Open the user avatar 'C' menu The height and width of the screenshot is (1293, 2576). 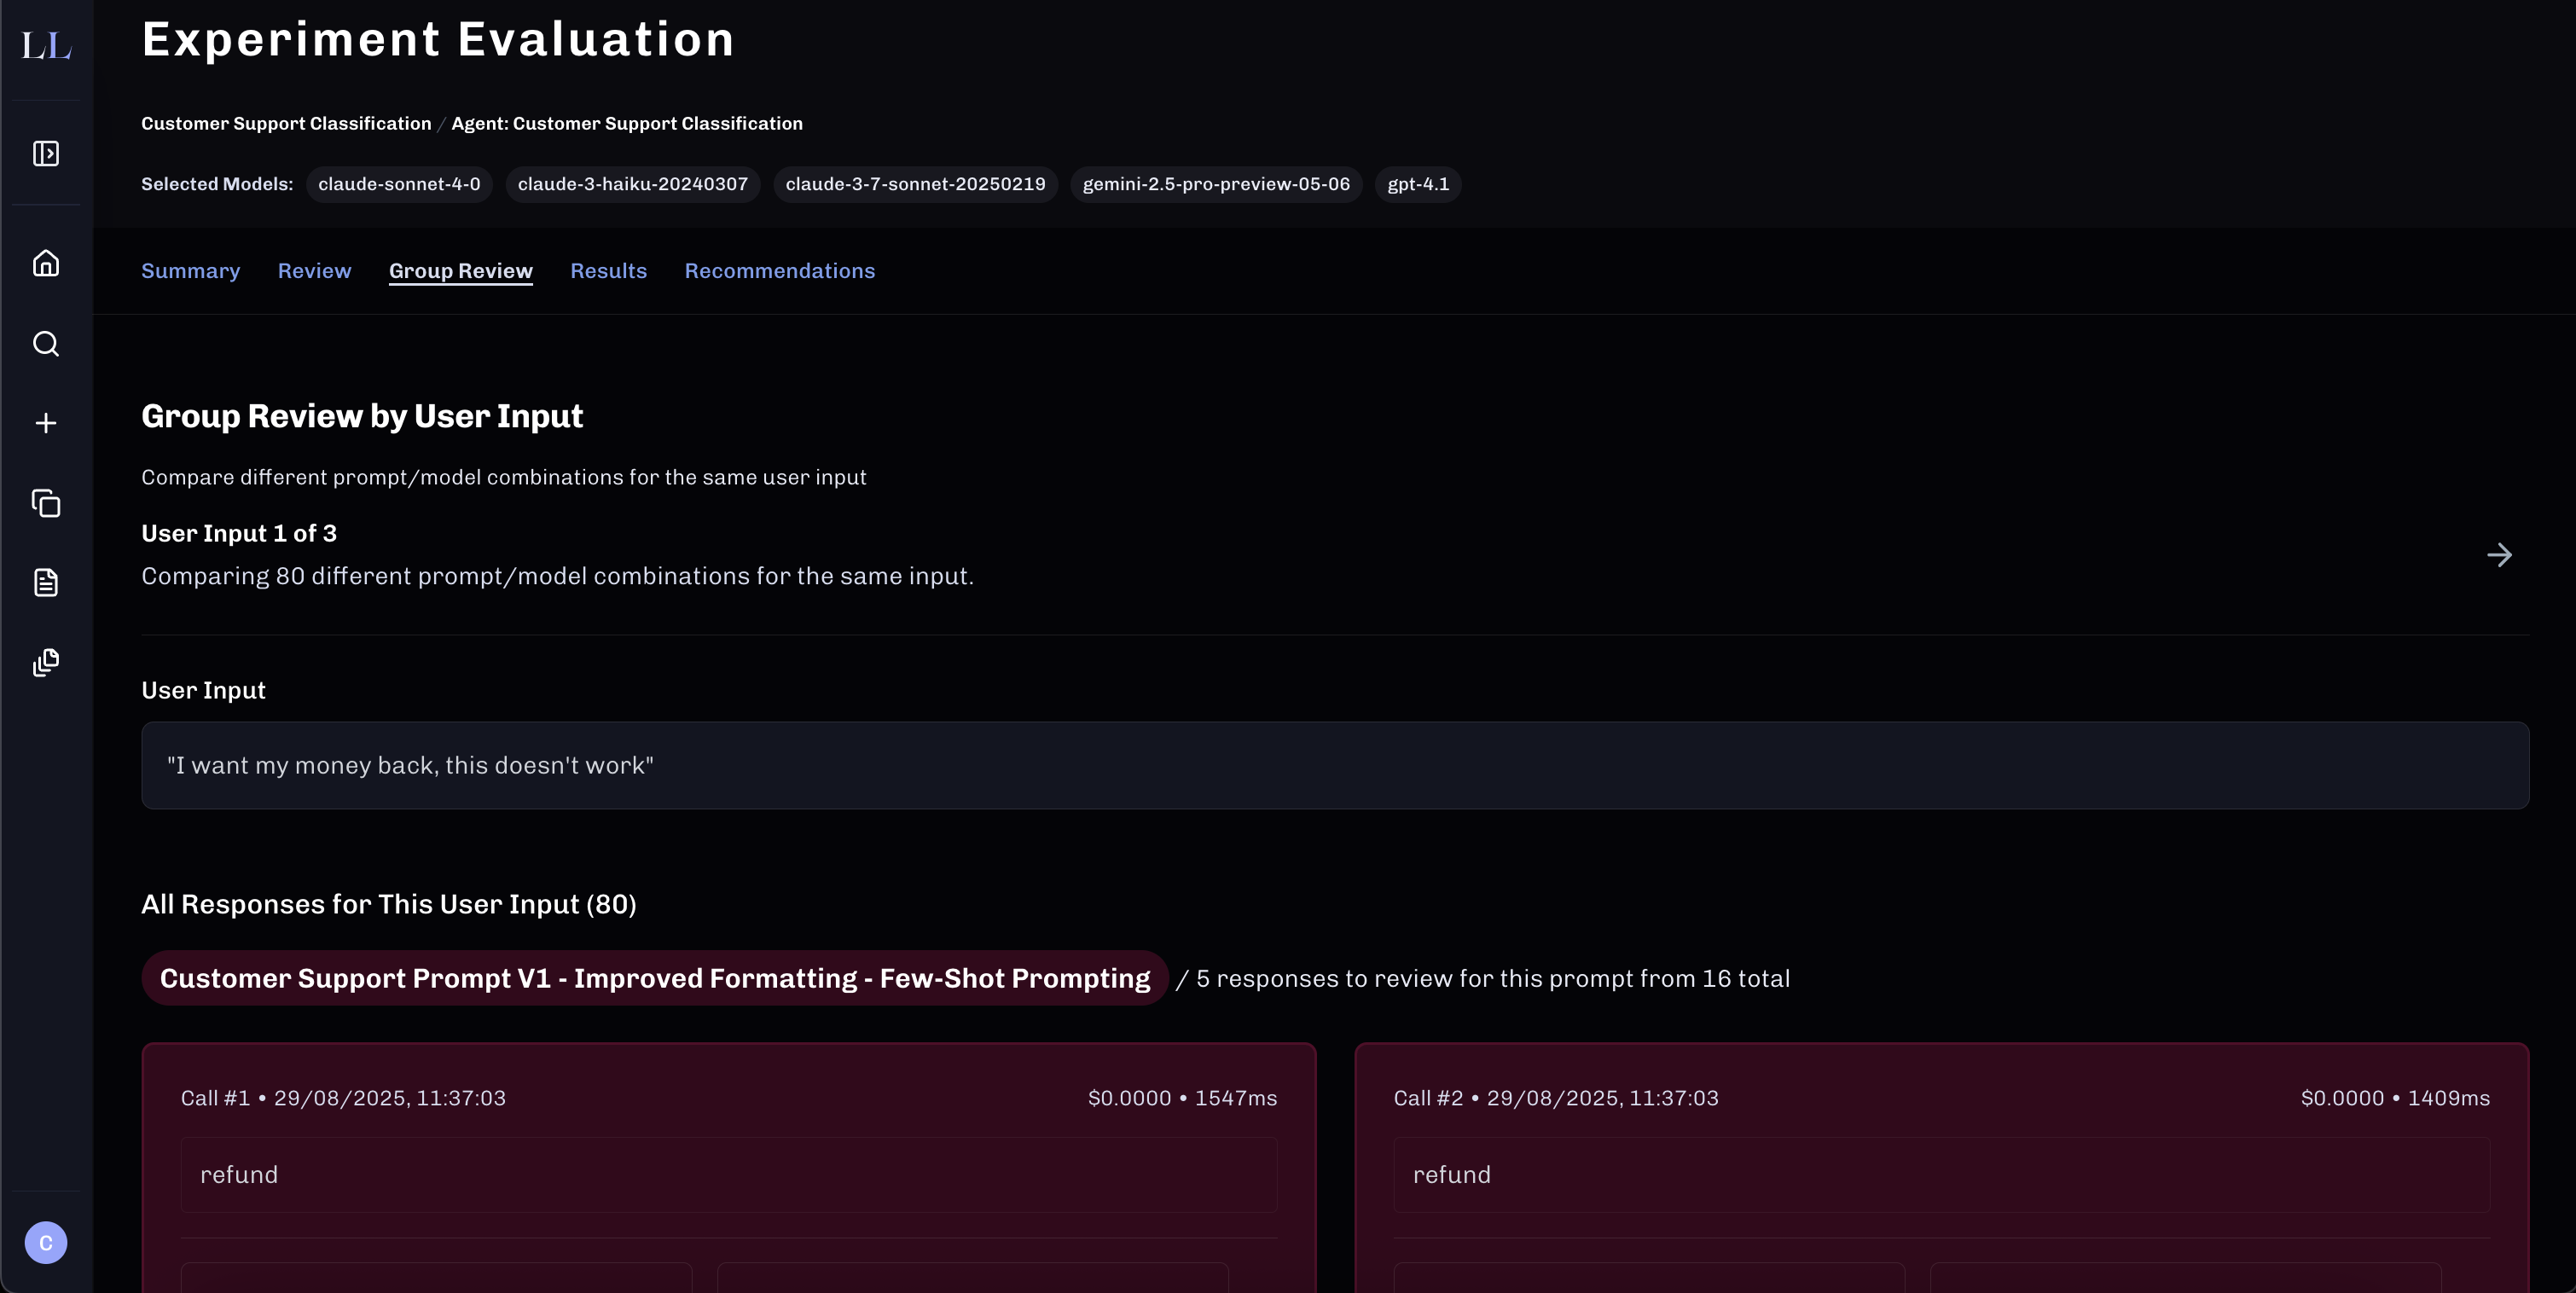coord(46,1243)
